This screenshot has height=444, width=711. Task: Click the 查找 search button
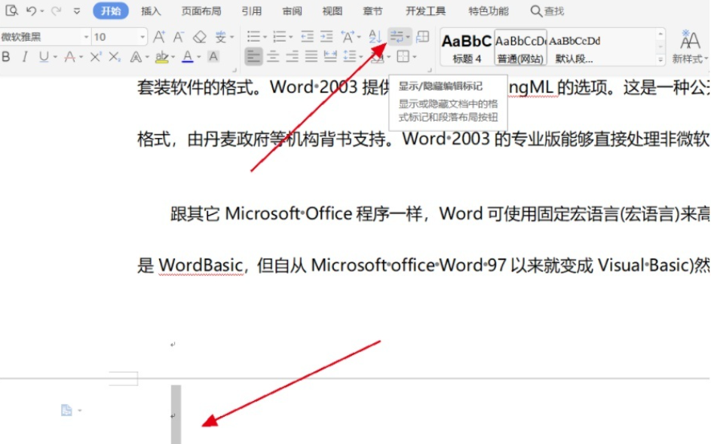coord(547,11)
